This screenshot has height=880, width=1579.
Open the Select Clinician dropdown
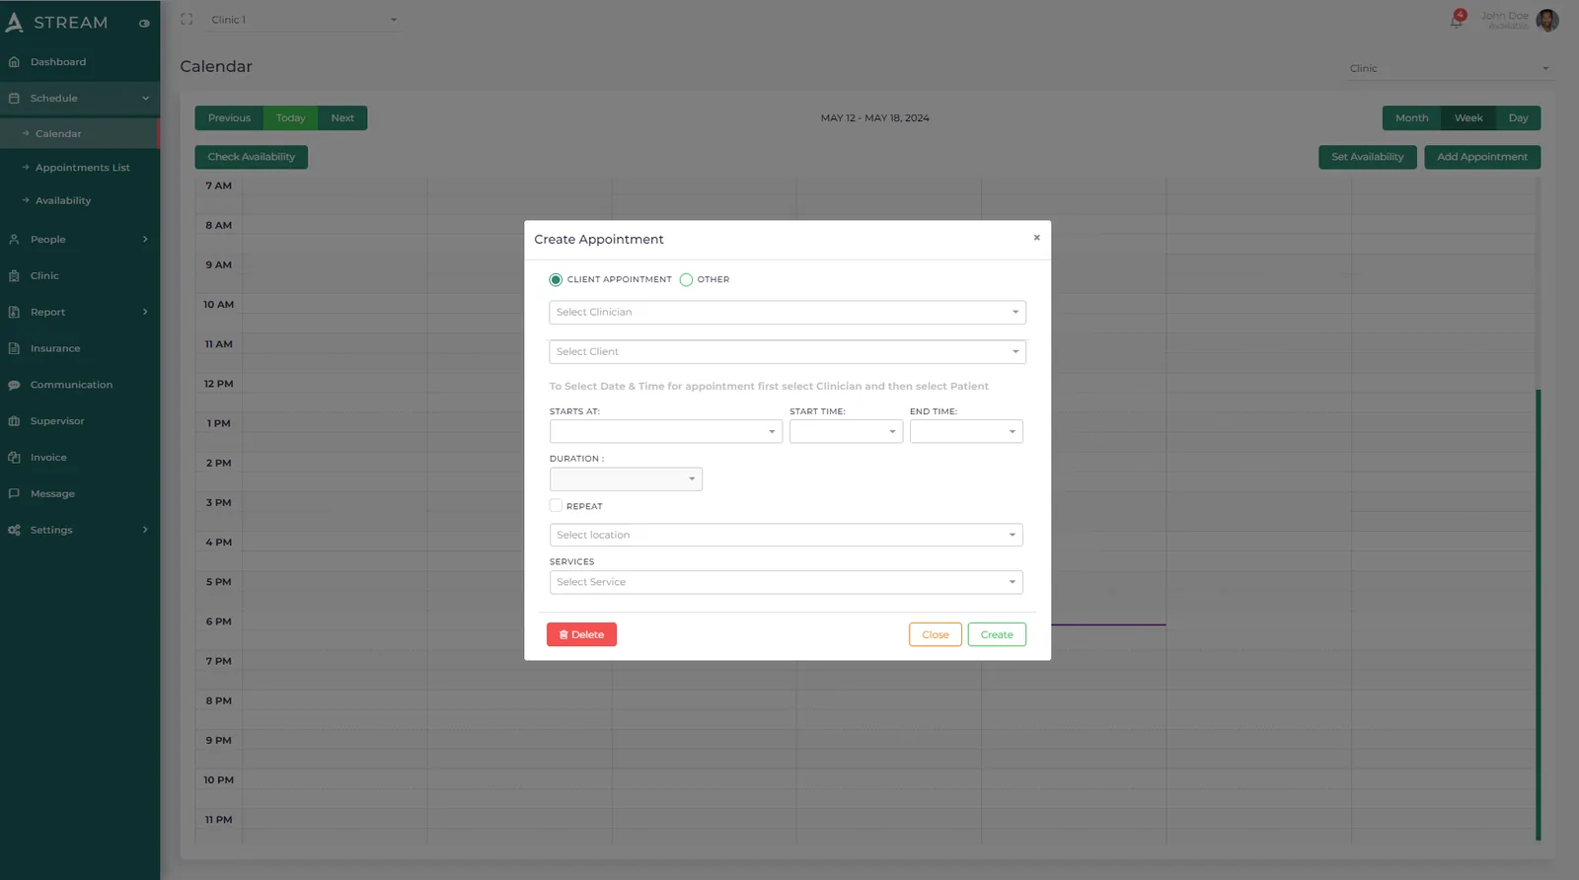pos(788,313)
